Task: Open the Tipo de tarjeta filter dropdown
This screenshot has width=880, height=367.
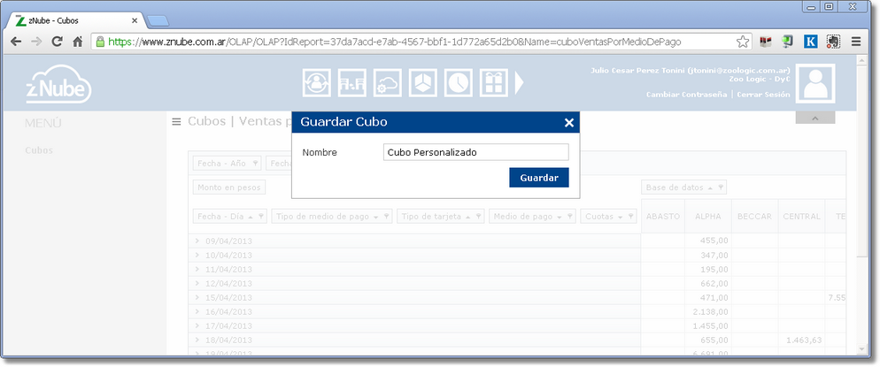Action: click(x=440, y=216)
